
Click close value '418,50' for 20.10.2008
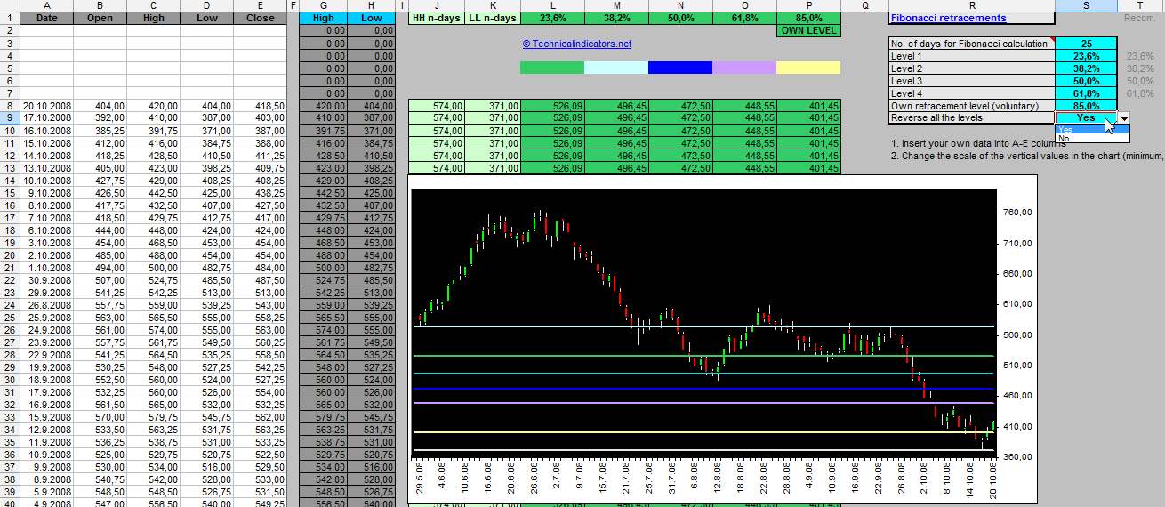261,105
